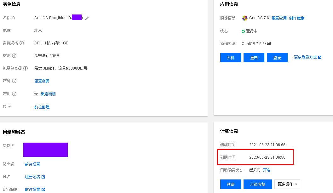The image size is (333, 193).
Task: Click the 续费 renew button
Action: [230, 184]
